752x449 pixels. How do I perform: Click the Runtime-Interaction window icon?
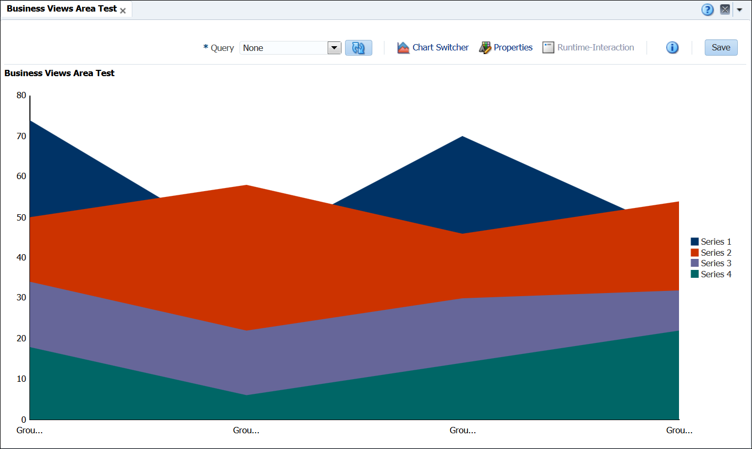click(548, 48)
